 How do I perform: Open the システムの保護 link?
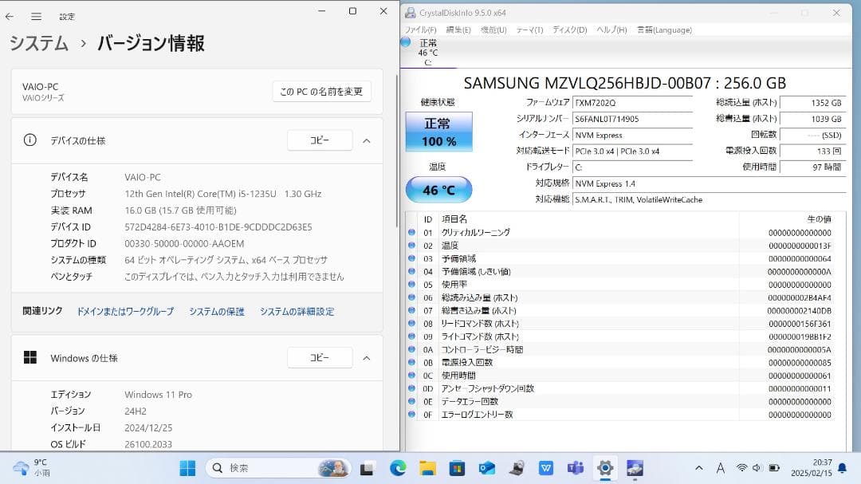(217, 312)
